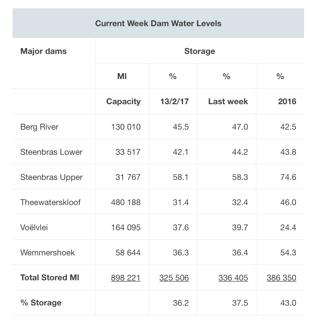Select the Major dams column header
This screenshot has height=327, width=321.
(43, 51)
